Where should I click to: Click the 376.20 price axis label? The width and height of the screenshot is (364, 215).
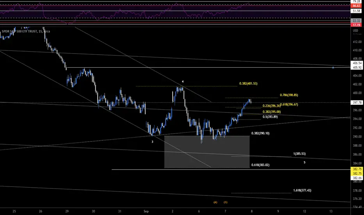click(x=357, y=199)
